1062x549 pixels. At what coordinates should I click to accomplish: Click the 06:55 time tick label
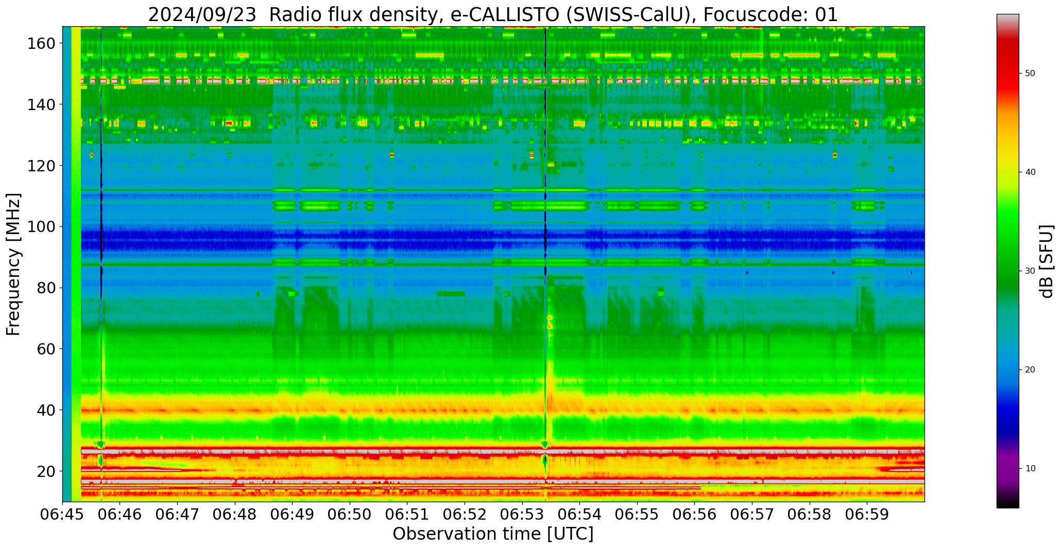click(x=637, y=515)
